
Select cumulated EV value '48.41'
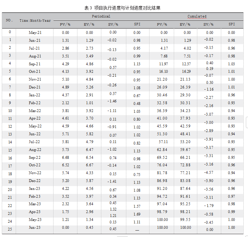185,134
